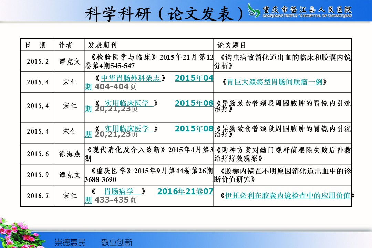Image resolution: width=372 pixels, height=248 pixels.
Task: Click the date cell 2015.6
Action: click(x=38, y=154)
